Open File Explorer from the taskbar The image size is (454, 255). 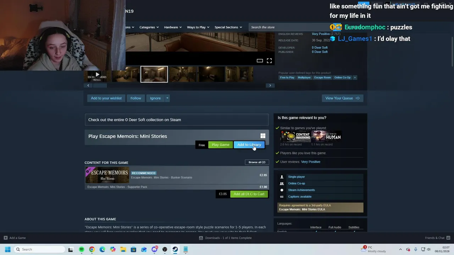(123, 249)
